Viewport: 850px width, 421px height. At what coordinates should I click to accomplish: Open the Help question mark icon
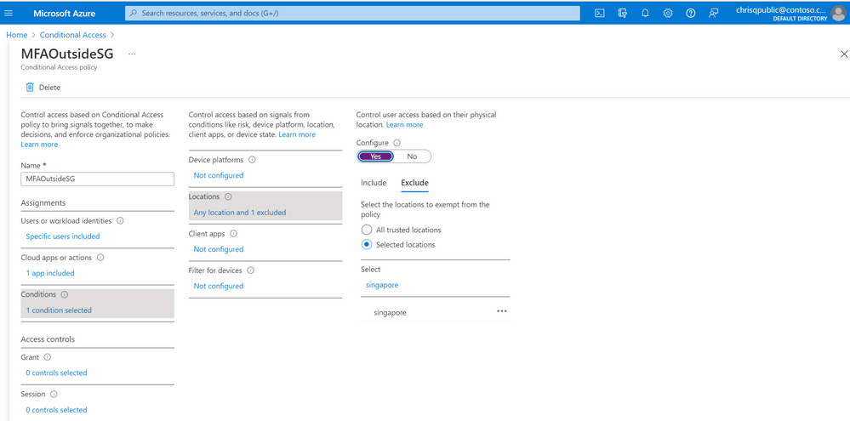(x=691, y=14)
